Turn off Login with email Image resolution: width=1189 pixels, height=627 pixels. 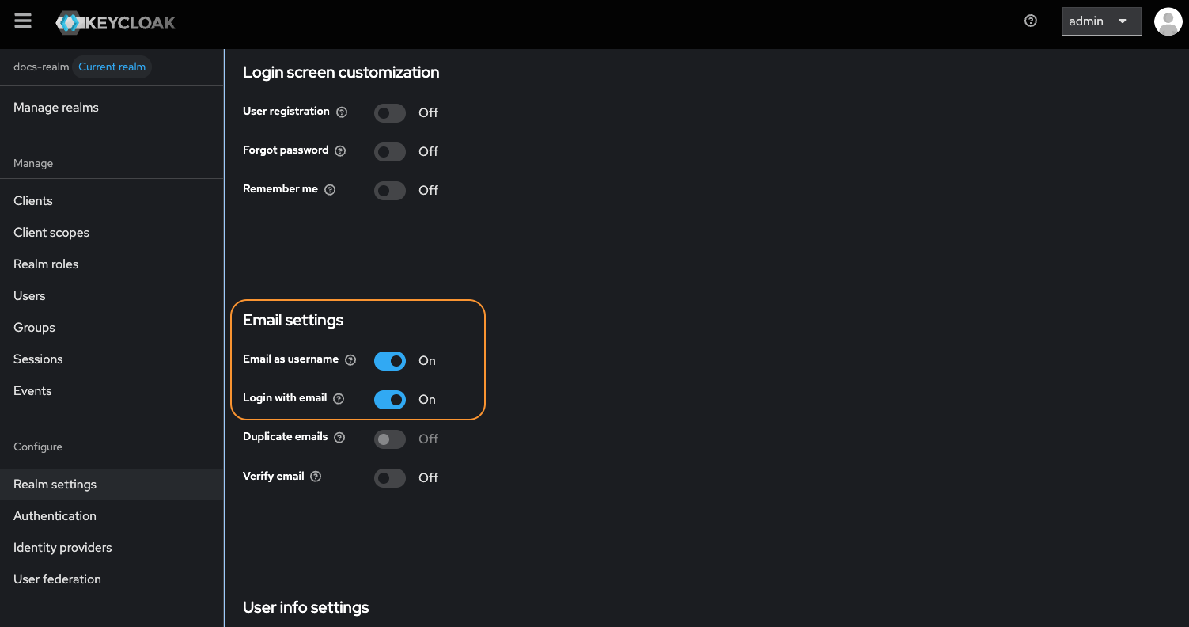click(390, 400)
